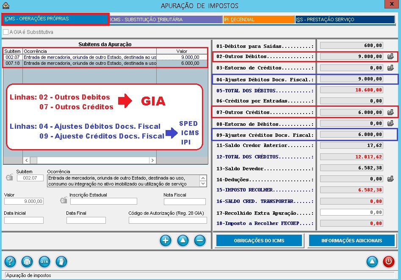
Task: Select subitem row 002.07 in grid
Action: tap(105, 57)
